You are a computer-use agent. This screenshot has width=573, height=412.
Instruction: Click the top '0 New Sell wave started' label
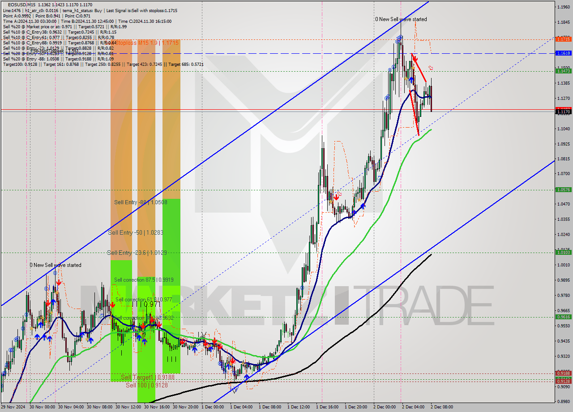point(401,19)
